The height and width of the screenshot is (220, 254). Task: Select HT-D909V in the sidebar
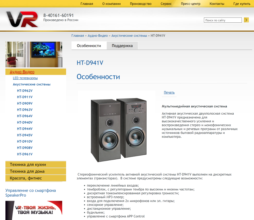25,103
